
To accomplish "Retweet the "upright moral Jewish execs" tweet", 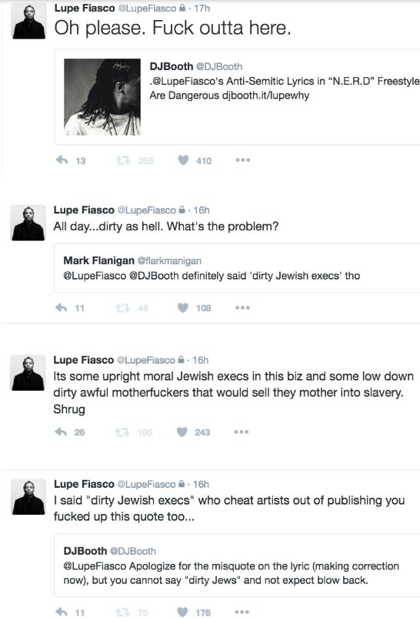I will point(122,432).
